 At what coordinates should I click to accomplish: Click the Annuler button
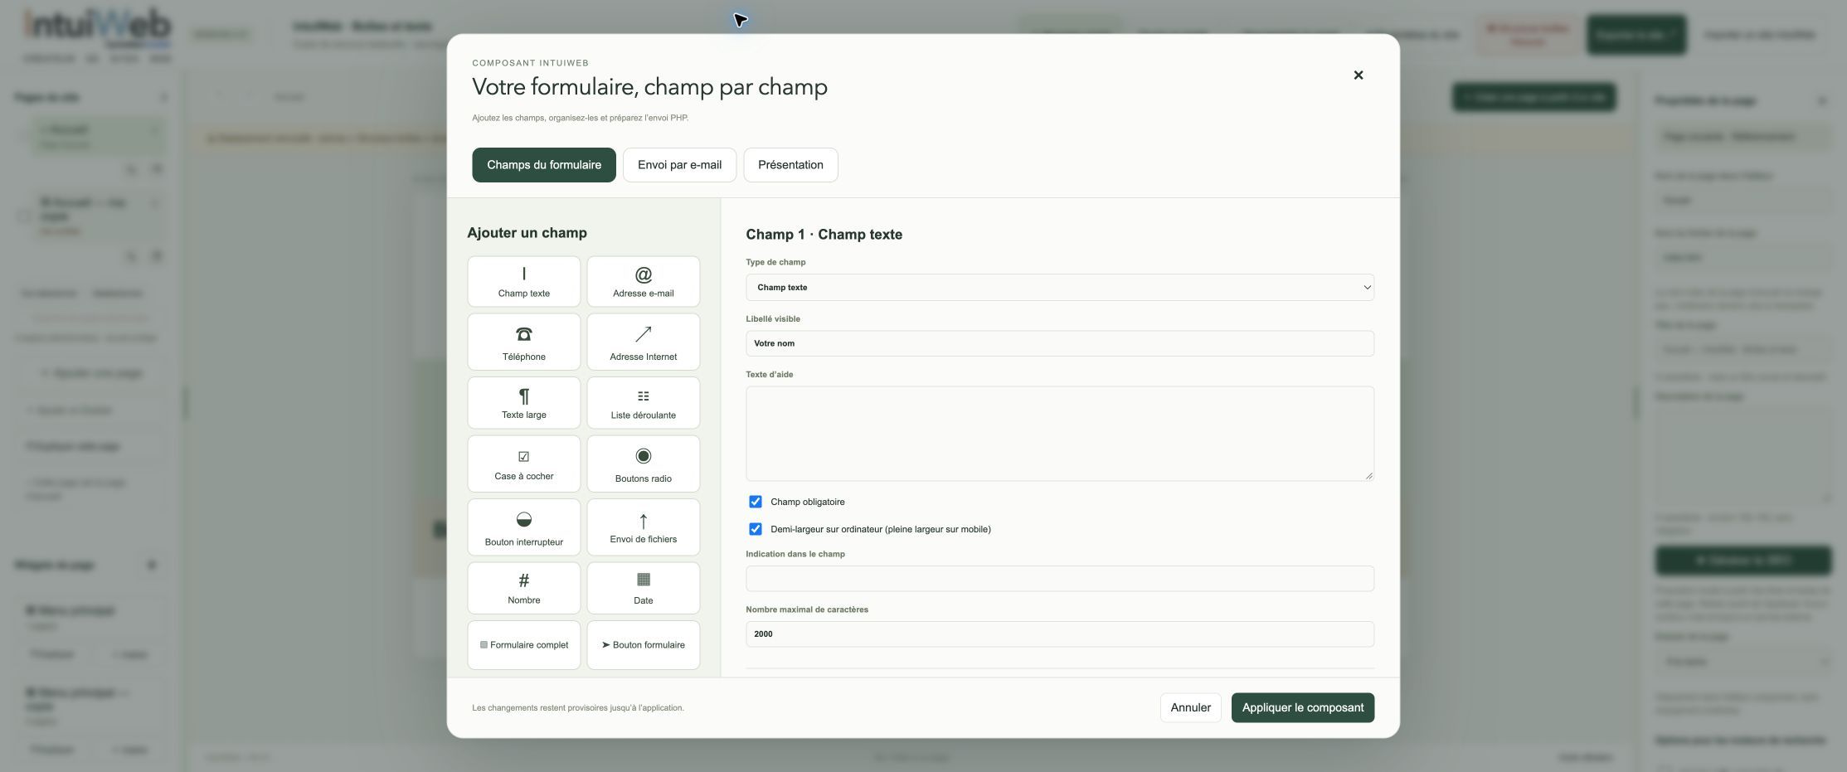tap(1190, 708)
